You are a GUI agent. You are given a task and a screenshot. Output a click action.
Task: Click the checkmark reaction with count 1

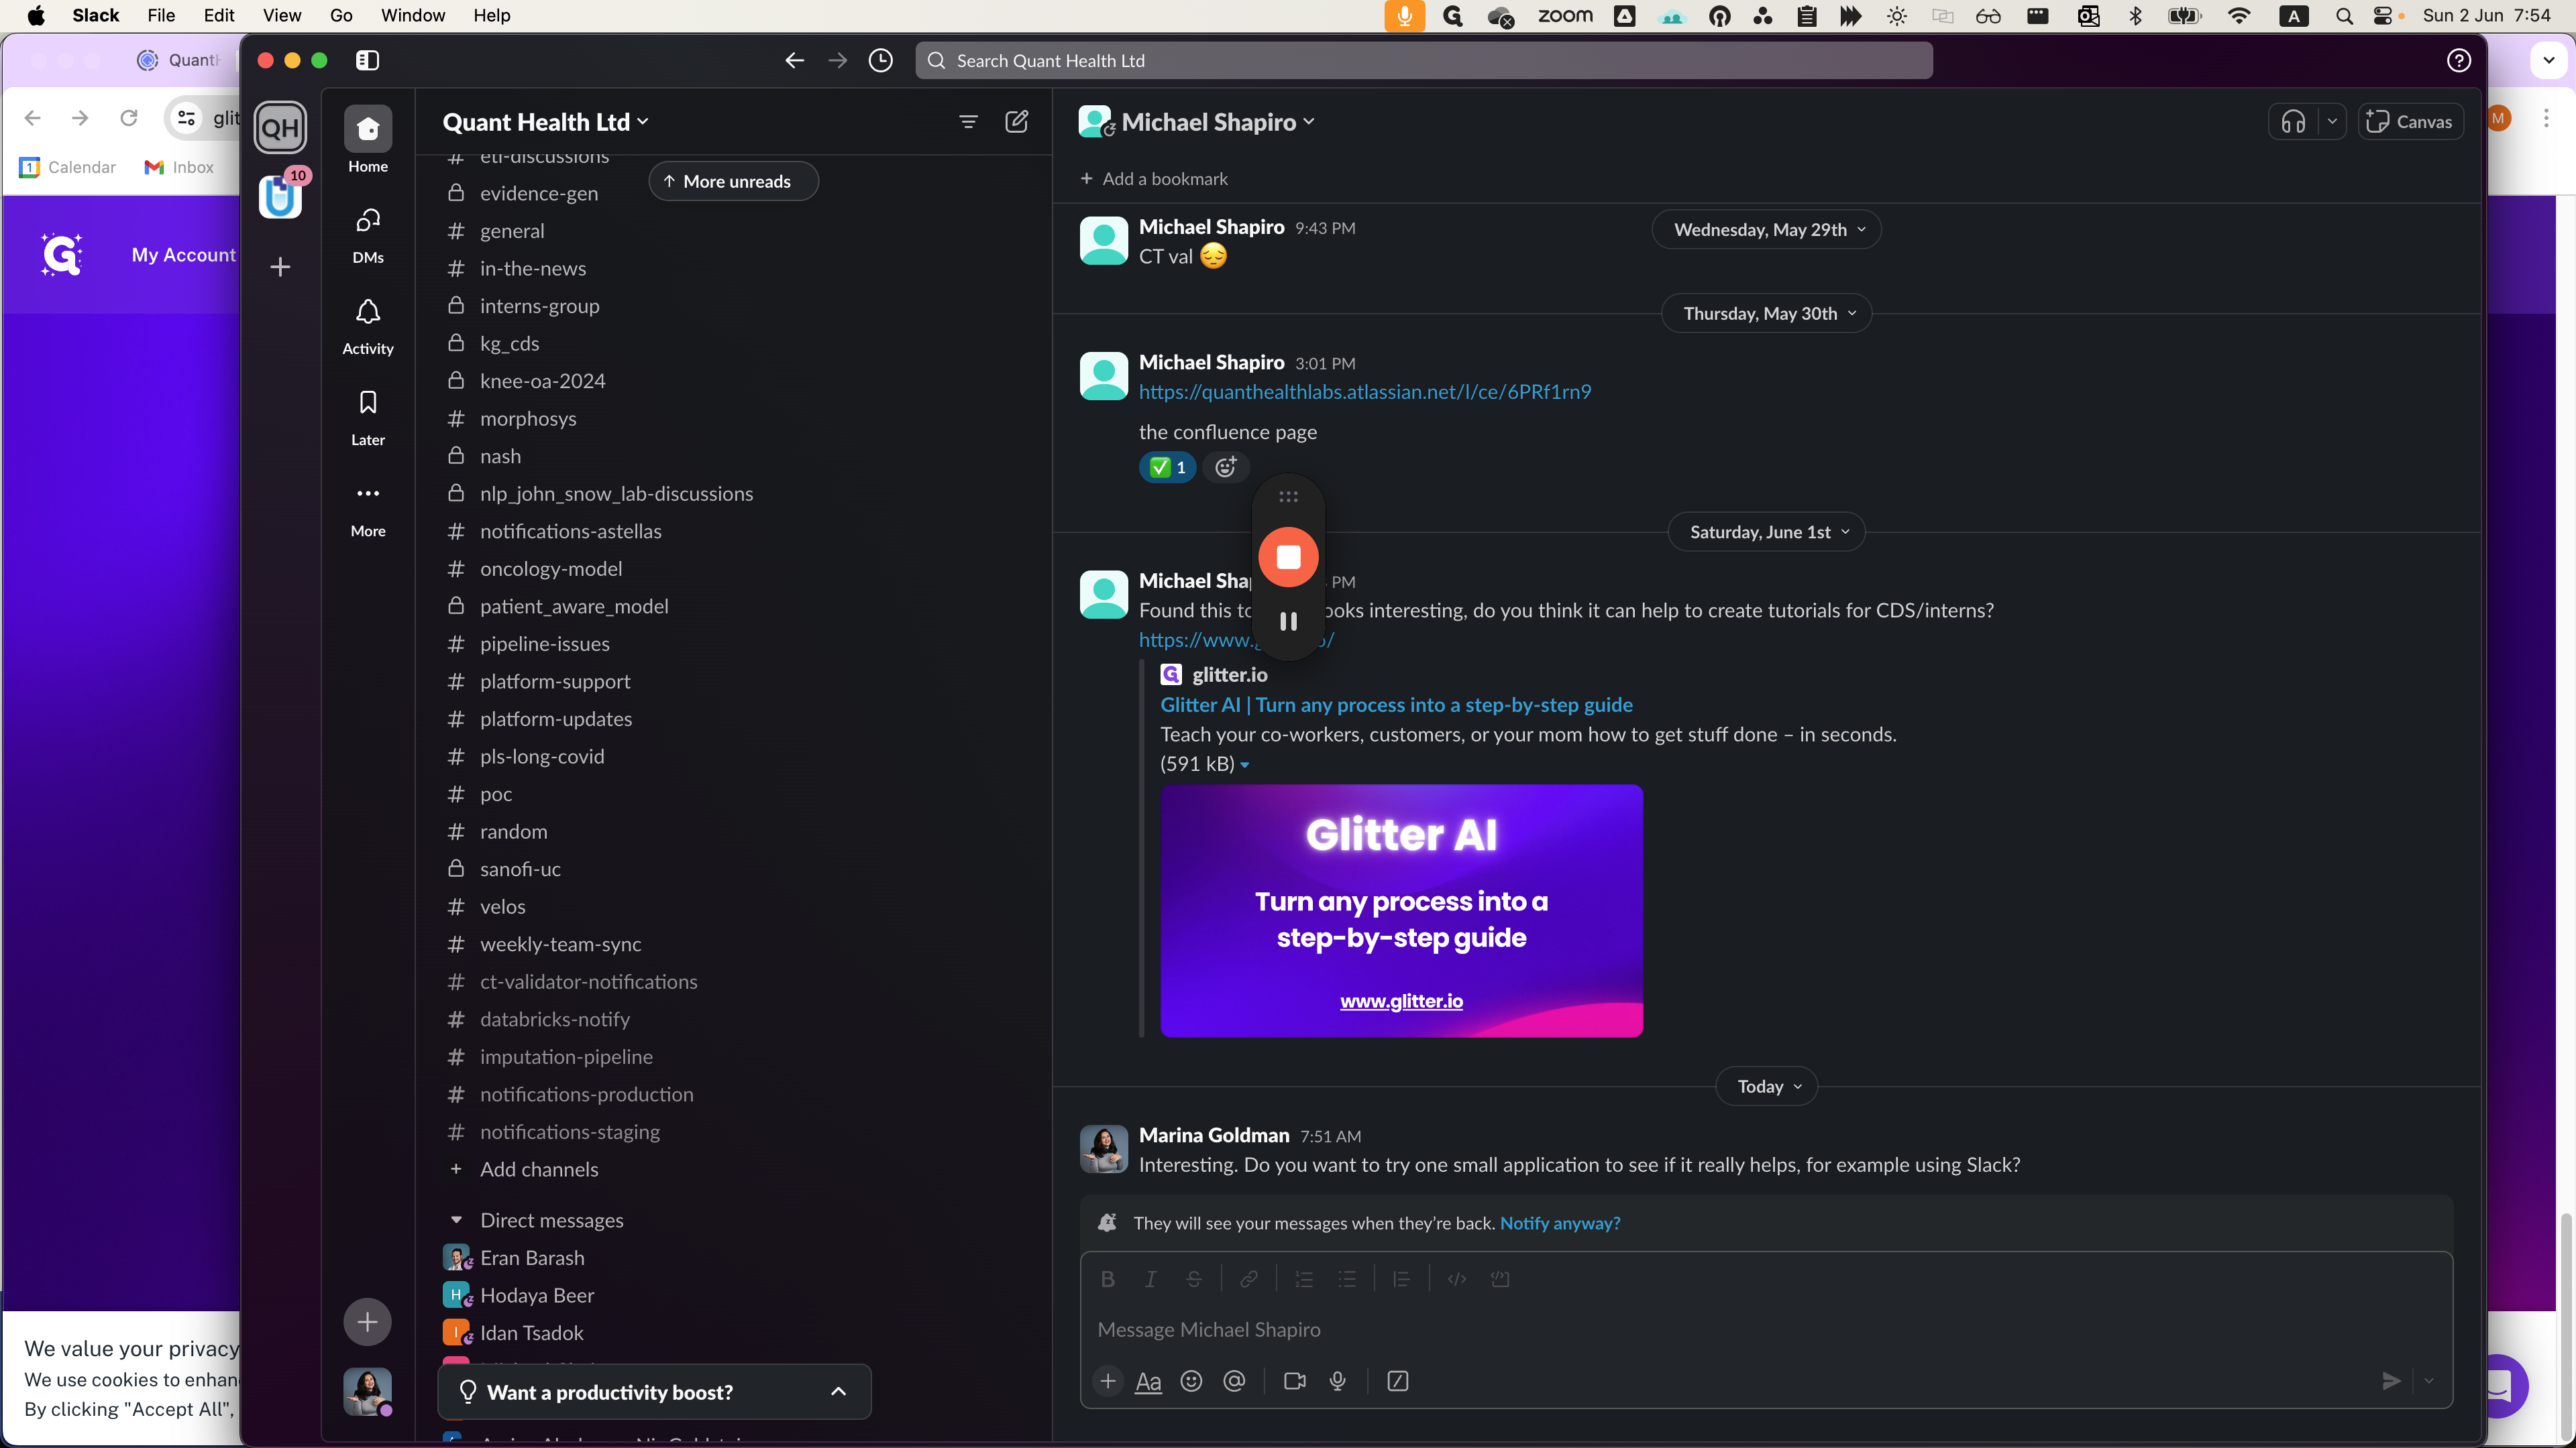point(1167,467)
